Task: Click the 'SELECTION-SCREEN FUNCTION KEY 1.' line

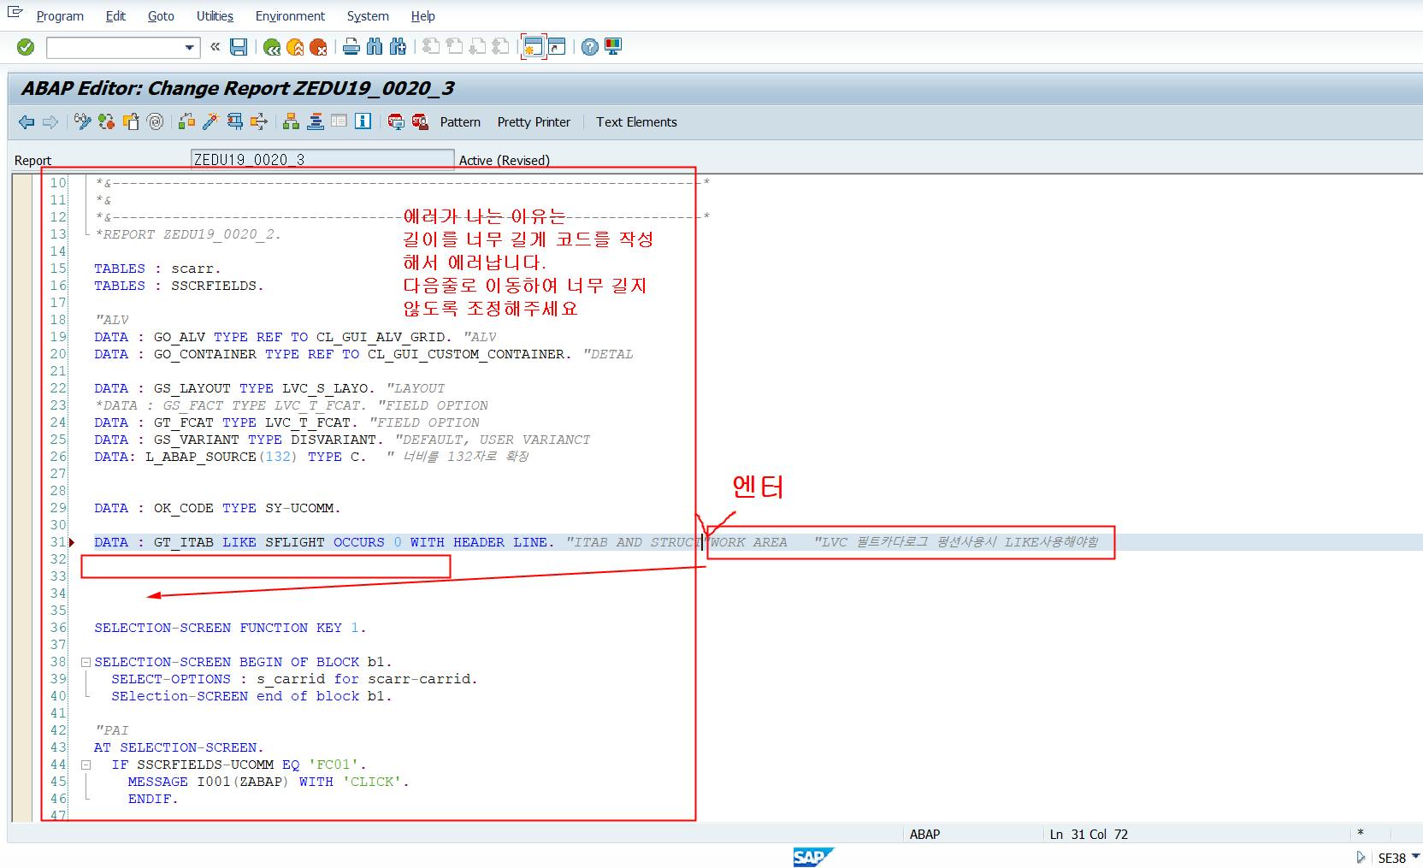Action: (x=230, y=628)
